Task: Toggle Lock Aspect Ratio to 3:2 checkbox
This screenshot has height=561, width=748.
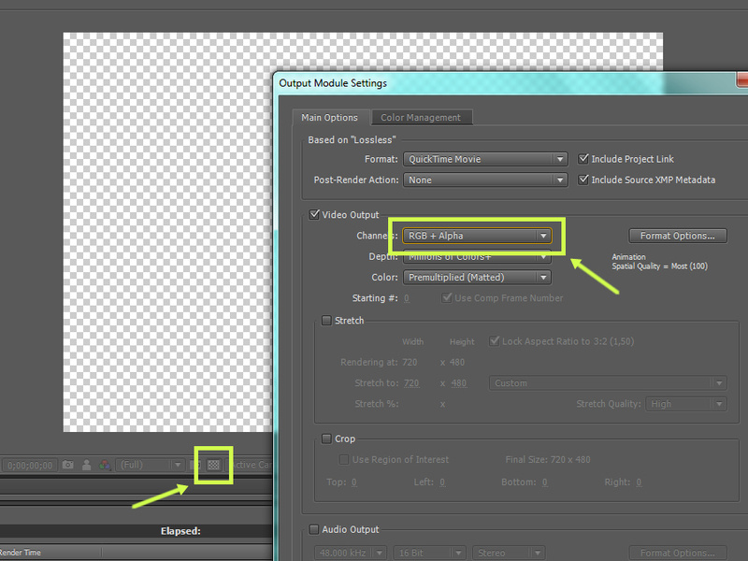Action: (x=495, y=341)
